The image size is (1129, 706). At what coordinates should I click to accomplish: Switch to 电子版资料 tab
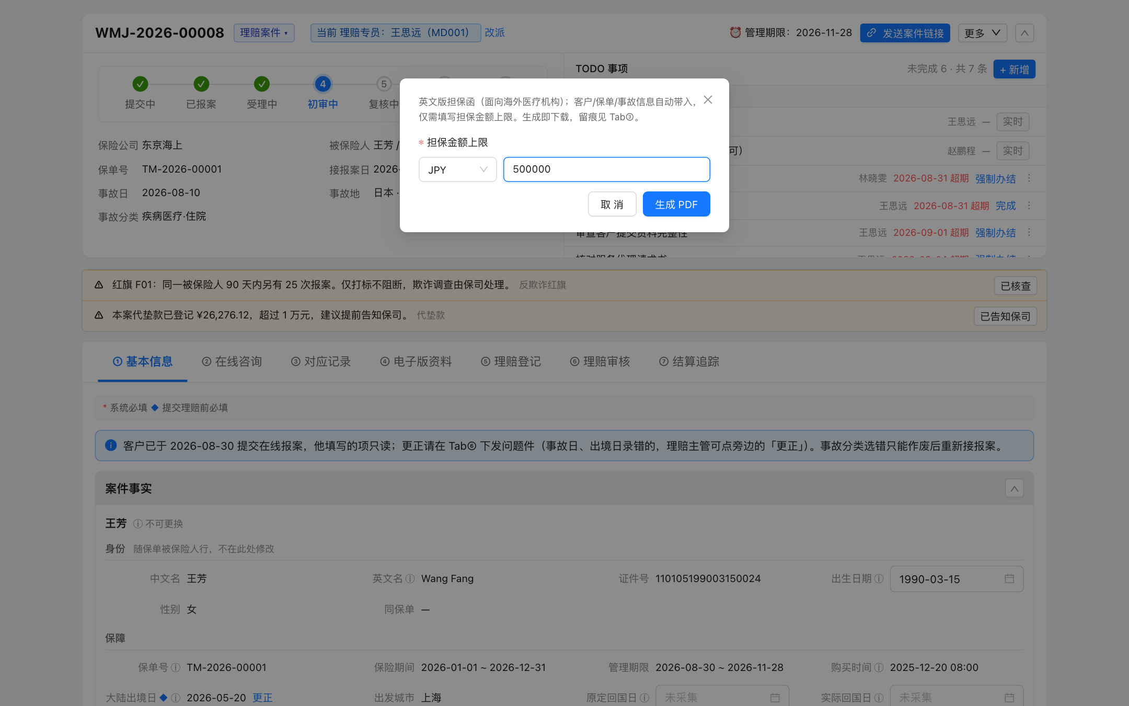pos(416,361)
